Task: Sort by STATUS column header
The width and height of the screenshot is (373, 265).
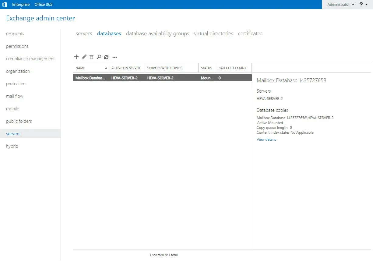Action: [207, 68]
